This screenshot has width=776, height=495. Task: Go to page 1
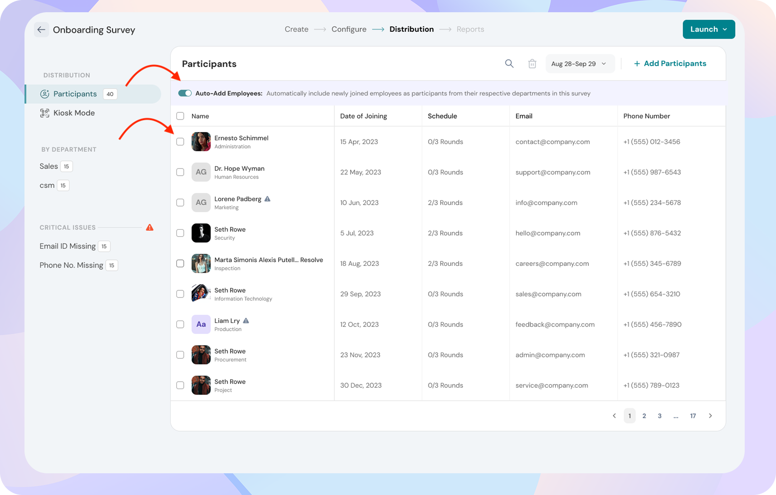[x=630, y=416]
